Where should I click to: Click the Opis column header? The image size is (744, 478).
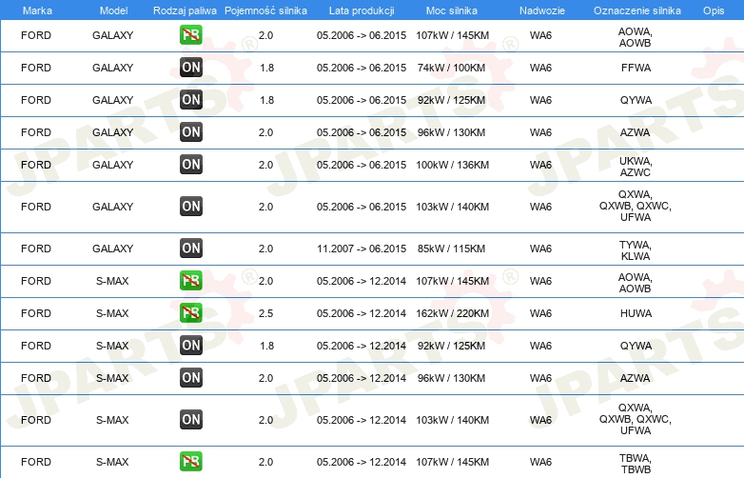714,10
